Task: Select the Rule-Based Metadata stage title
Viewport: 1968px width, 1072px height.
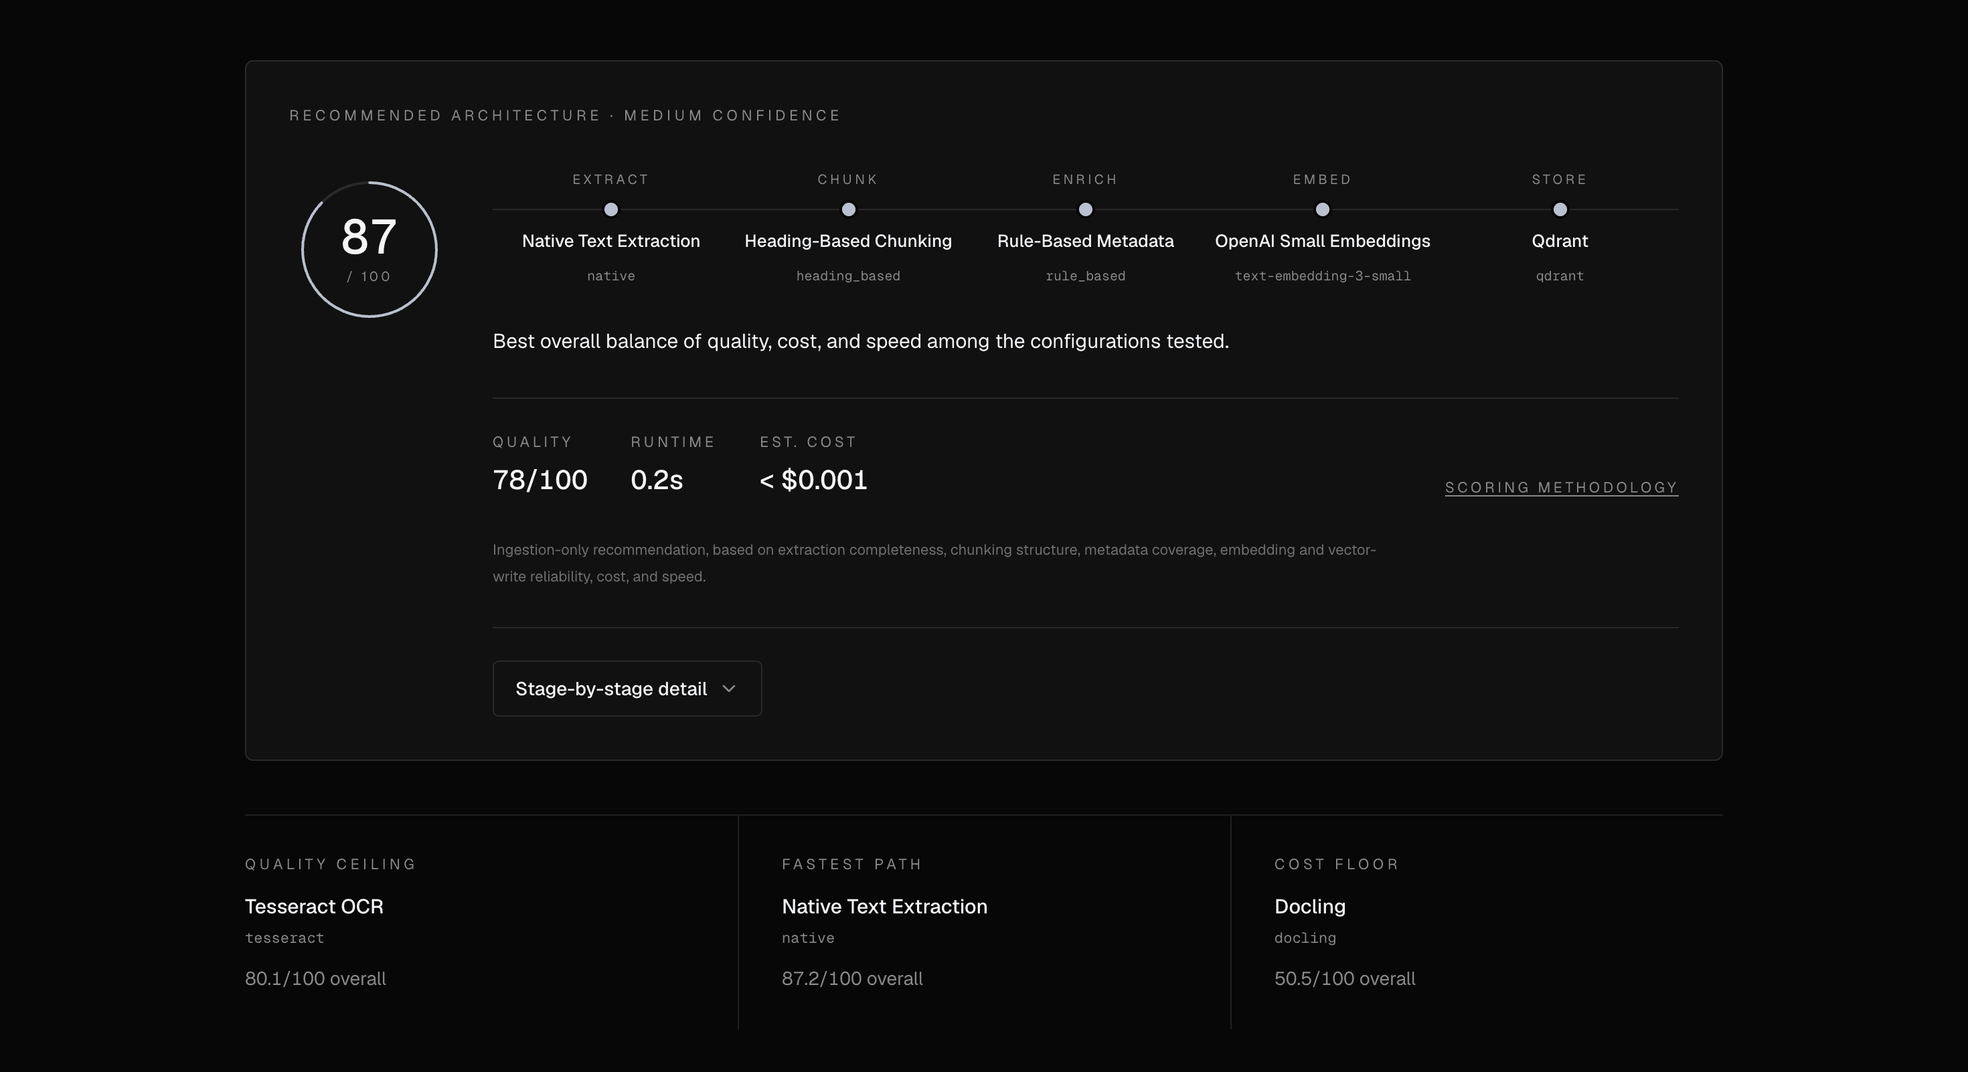Action: (x=1085, y=242)
